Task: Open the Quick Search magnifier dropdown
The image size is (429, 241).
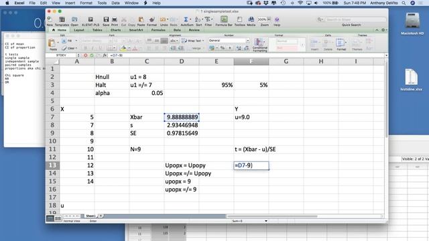Action: (320, 19)
